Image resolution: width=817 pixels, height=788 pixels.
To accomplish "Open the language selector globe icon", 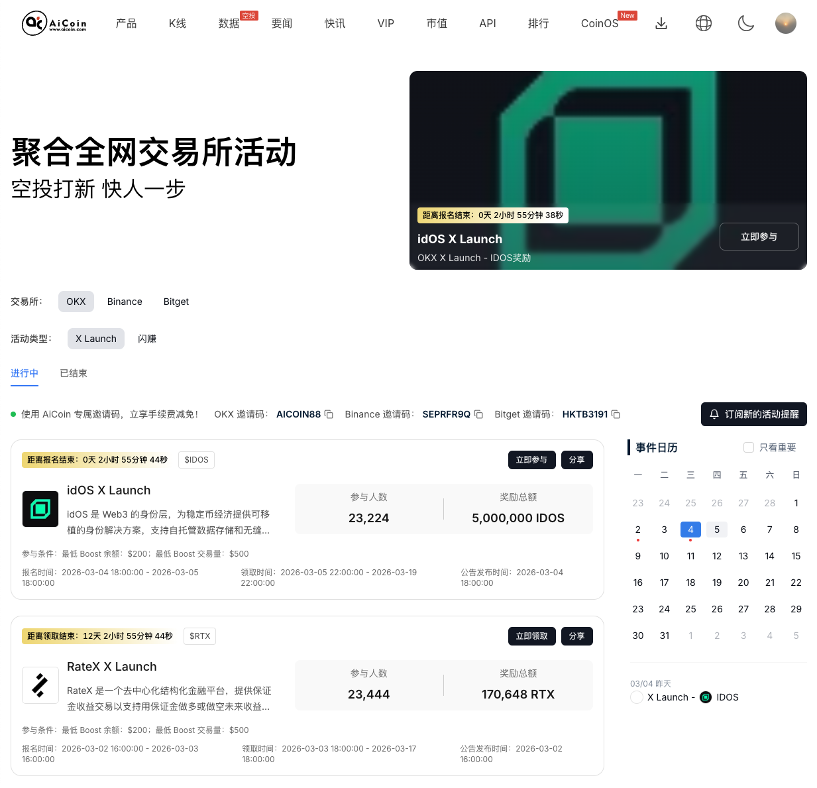I will pos(703,23).
